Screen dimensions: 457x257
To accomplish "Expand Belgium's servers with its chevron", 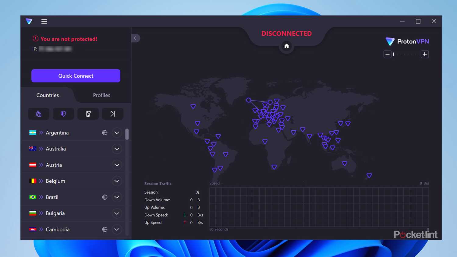I will (x=117, y=181).
